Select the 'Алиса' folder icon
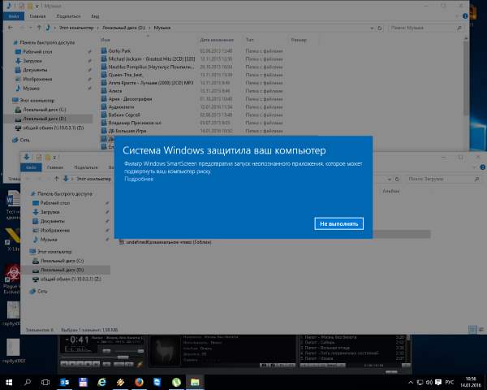This screenshot has width=487, height=390. click(104, 91)
